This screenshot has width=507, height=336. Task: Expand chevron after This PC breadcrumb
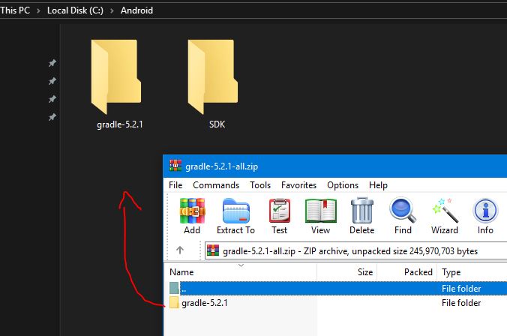coord(38,10)
